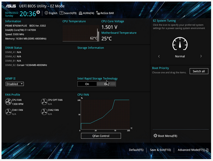Click the Memory 16384 MB line
Screen dimensions: 213x161
coord(26,39)
